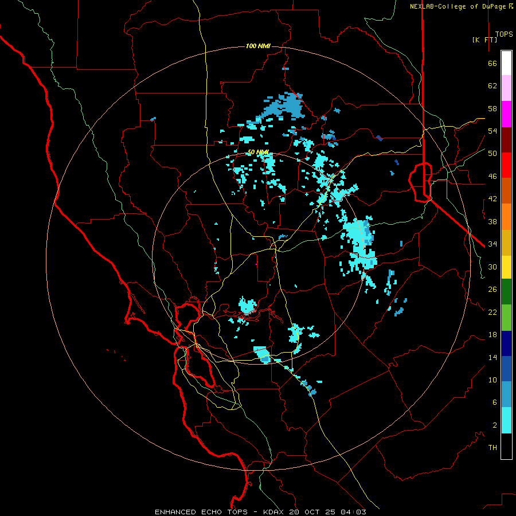Click the cyan 10 kft legend swatch
This screenshot has height=516, width=516.
point(506,420)
